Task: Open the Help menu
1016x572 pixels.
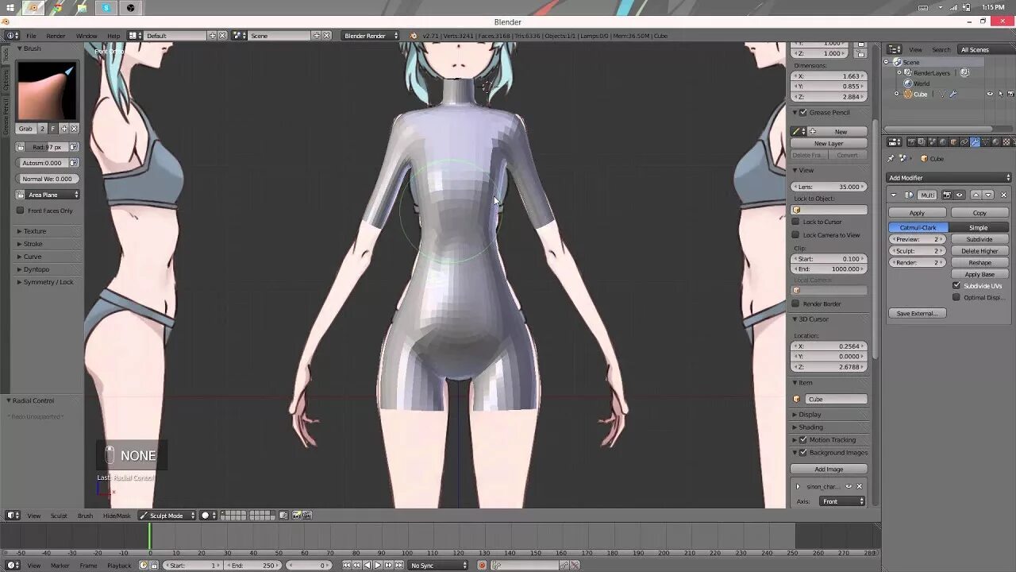Action: pos(114,36)
